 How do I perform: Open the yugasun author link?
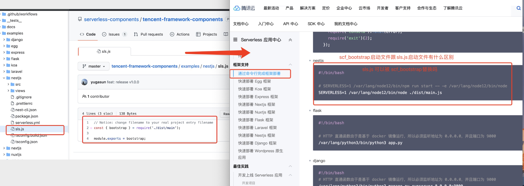pos(98,82)
